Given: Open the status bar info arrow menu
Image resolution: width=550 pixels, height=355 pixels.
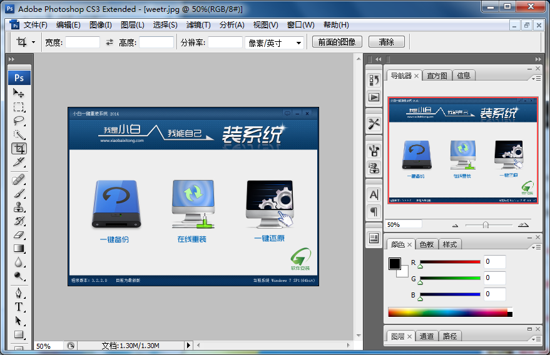Looking at the screenshot, I should point(188,346).
